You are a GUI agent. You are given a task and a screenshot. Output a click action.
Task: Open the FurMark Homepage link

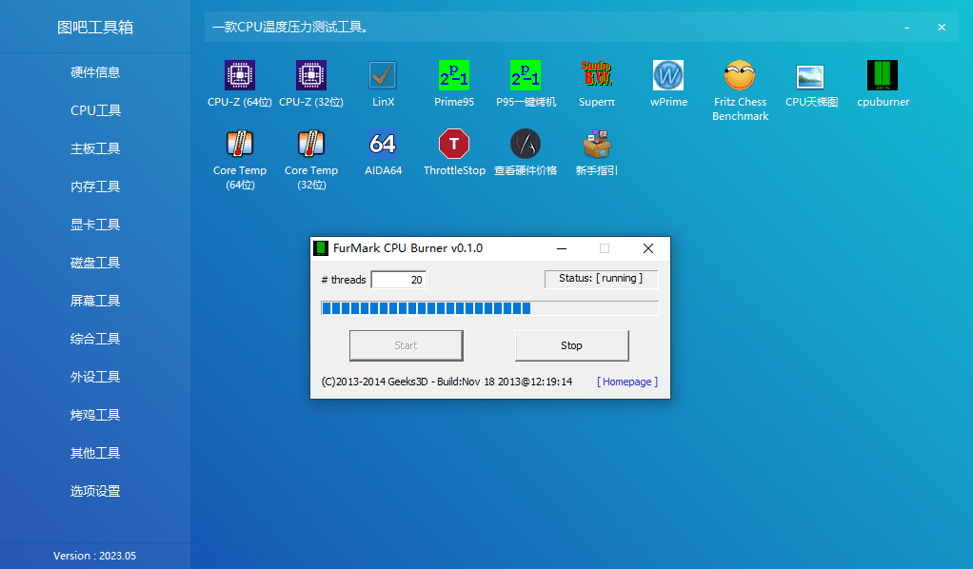[x=626, y=382]
